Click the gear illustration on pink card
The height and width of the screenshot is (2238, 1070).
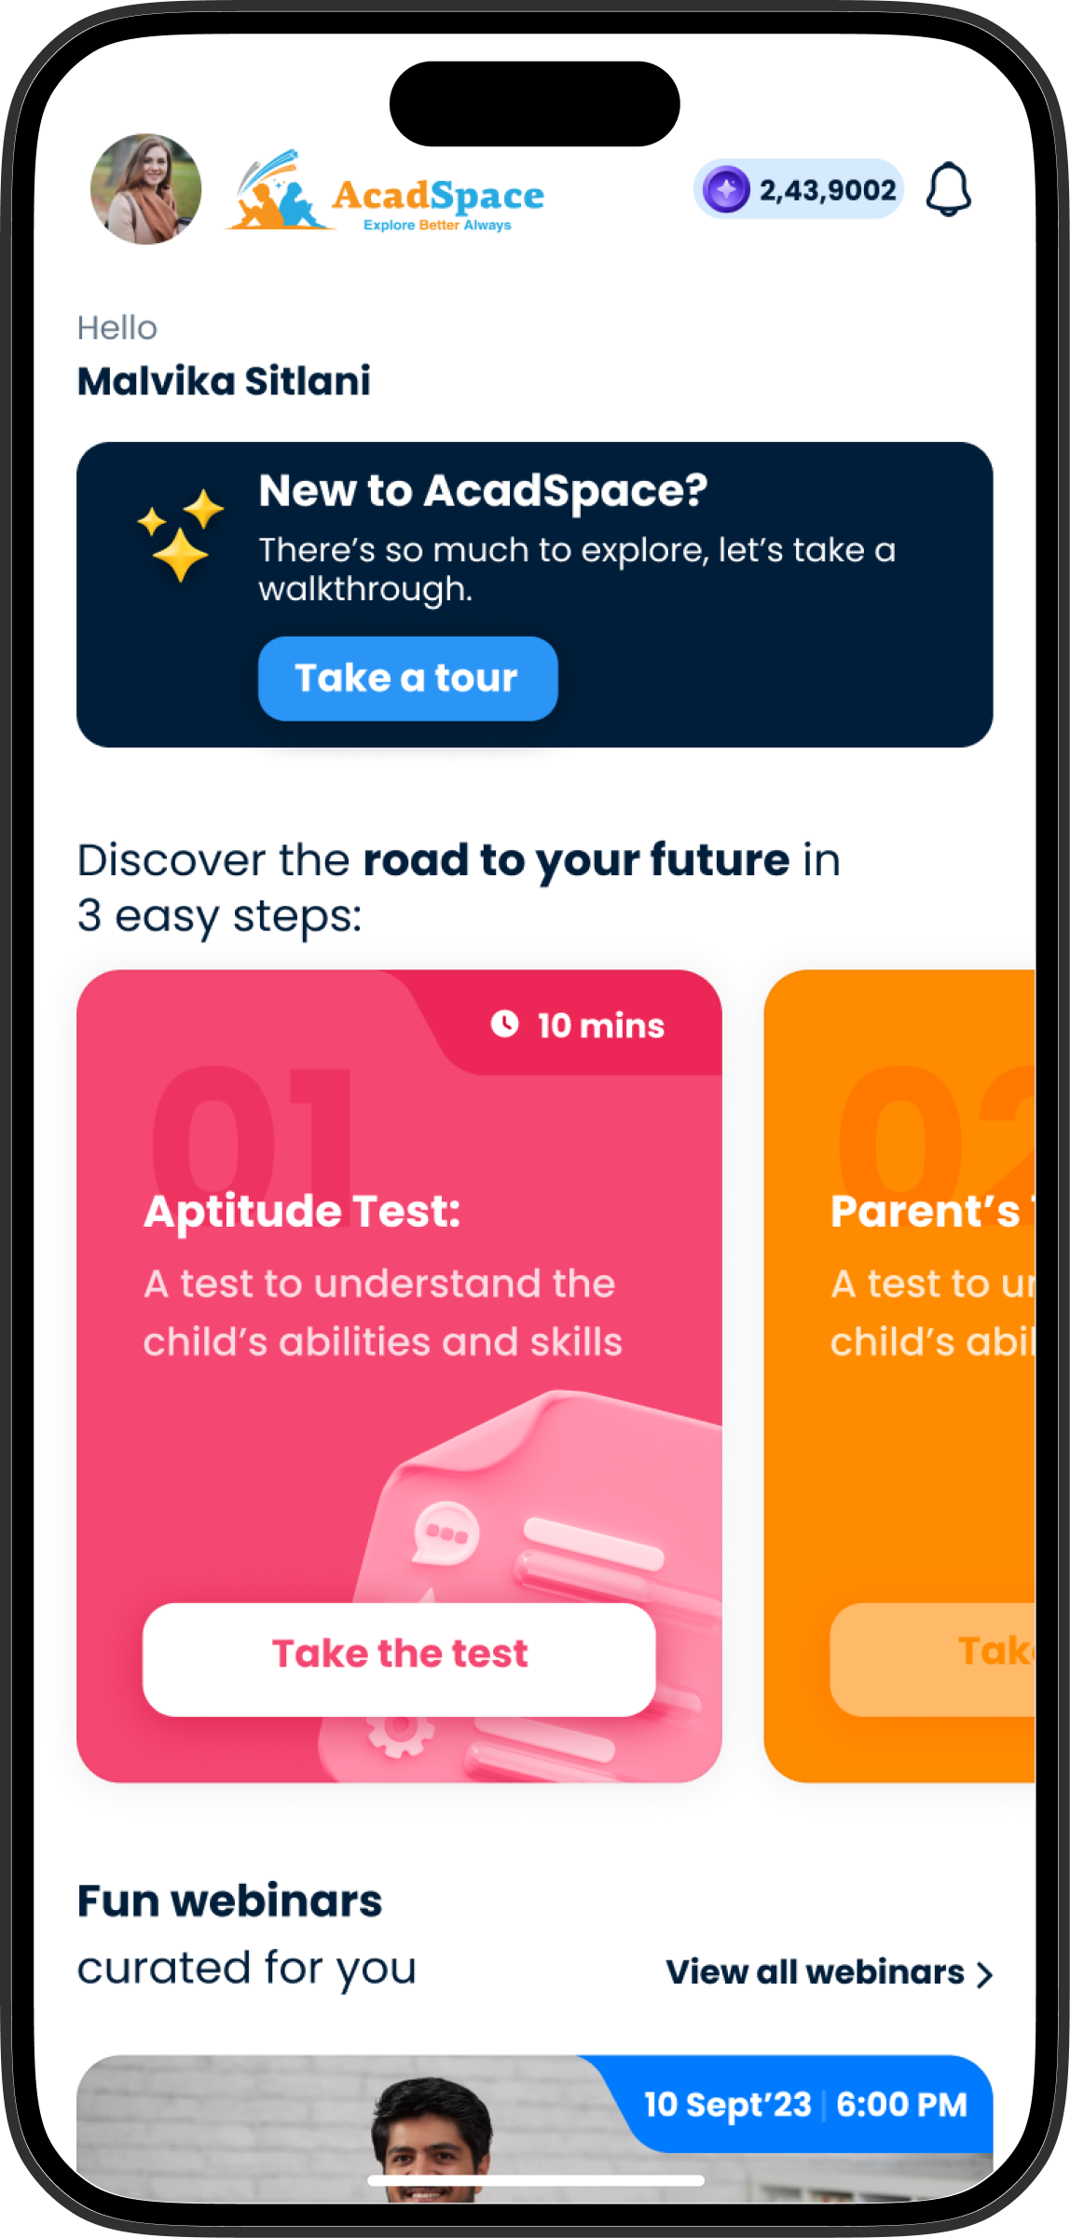coord(401,1734)
